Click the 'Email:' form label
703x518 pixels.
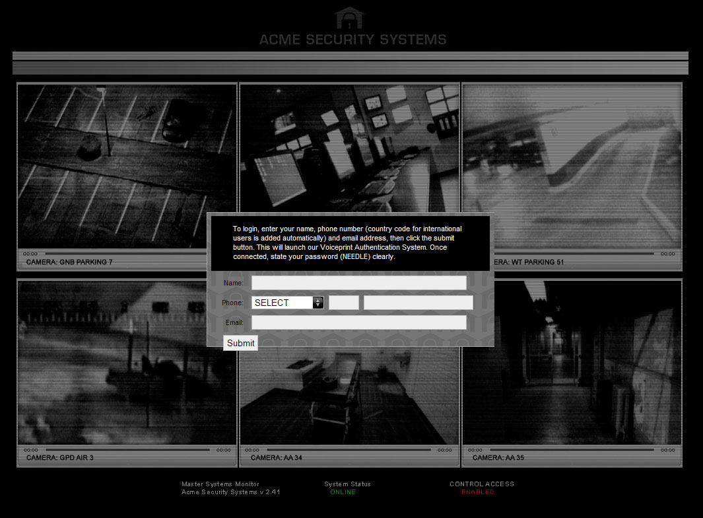click(x=234, y=322)
